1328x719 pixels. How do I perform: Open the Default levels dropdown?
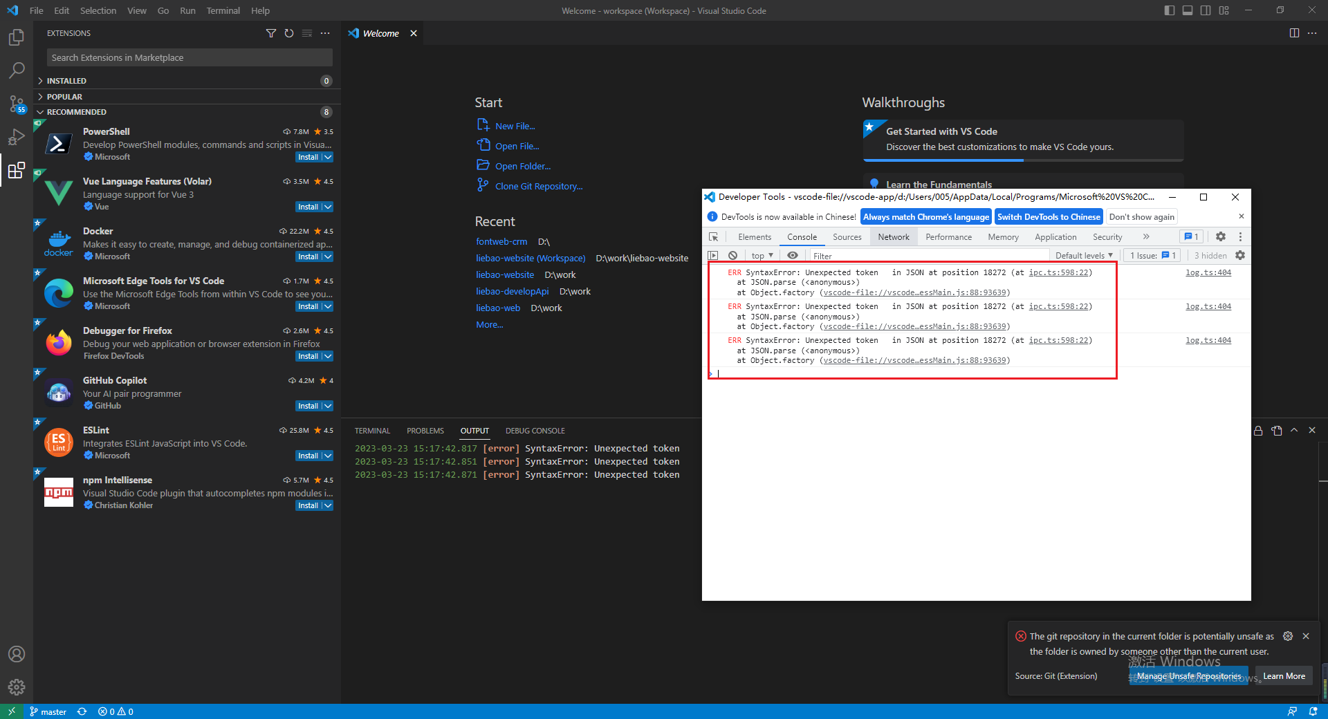[x=1082, y=255]
